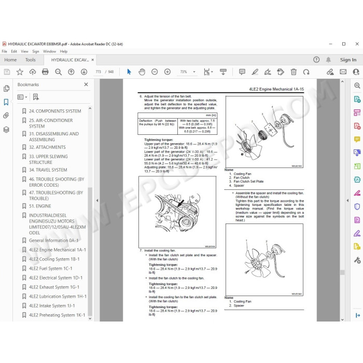Screen dimensions: 363x363
Task: Open bookmark 51. ENGINE
Action: 40,206
